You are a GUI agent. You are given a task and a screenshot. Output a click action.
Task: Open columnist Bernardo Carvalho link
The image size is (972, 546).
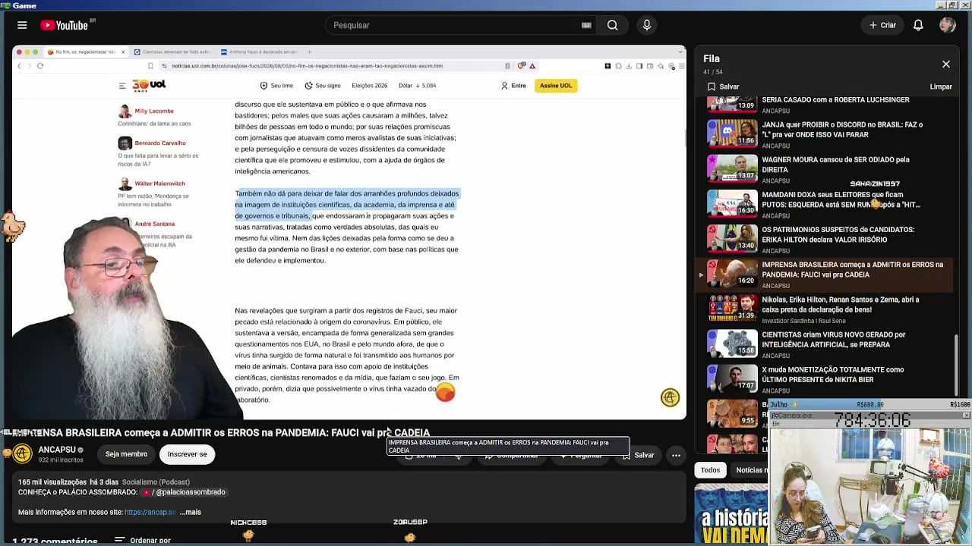click(160, 143)
